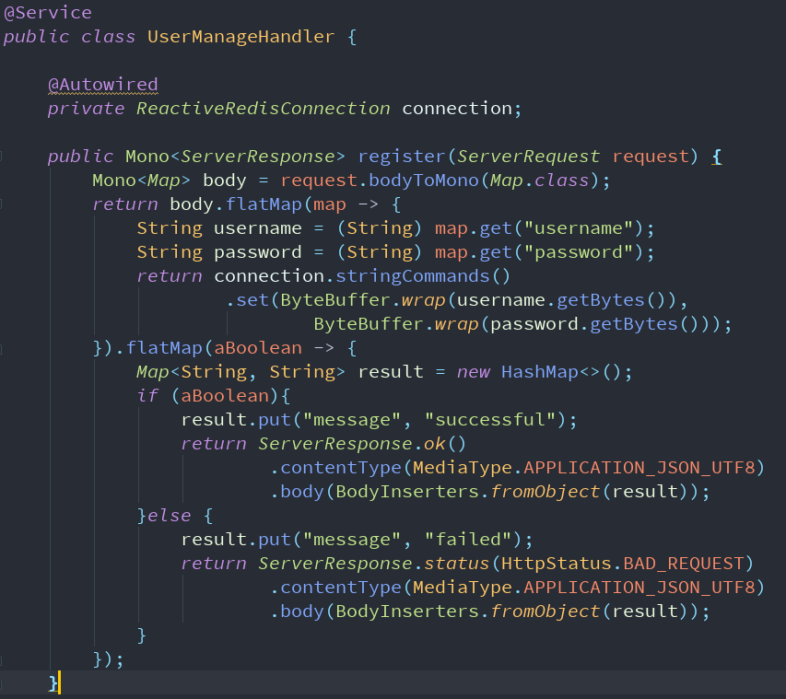Select the HttpStatus class reference
Viewport: 786px width, 699px height.
point(557,564)
